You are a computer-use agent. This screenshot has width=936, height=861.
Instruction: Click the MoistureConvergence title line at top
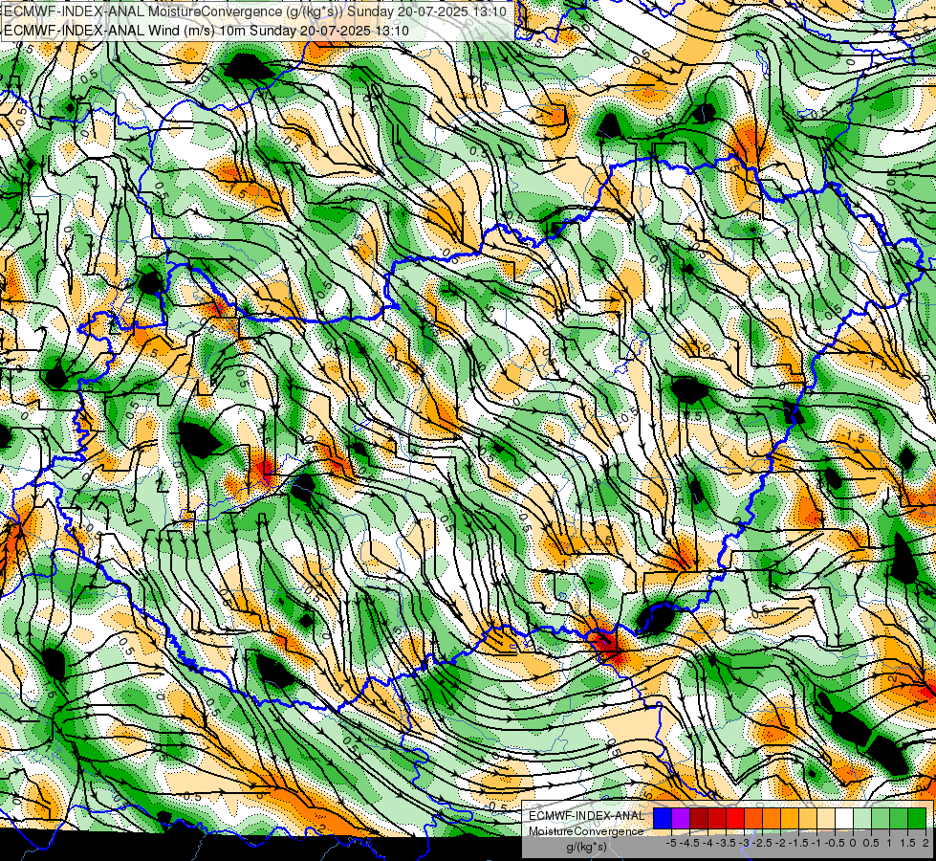(x=255, y=11)
